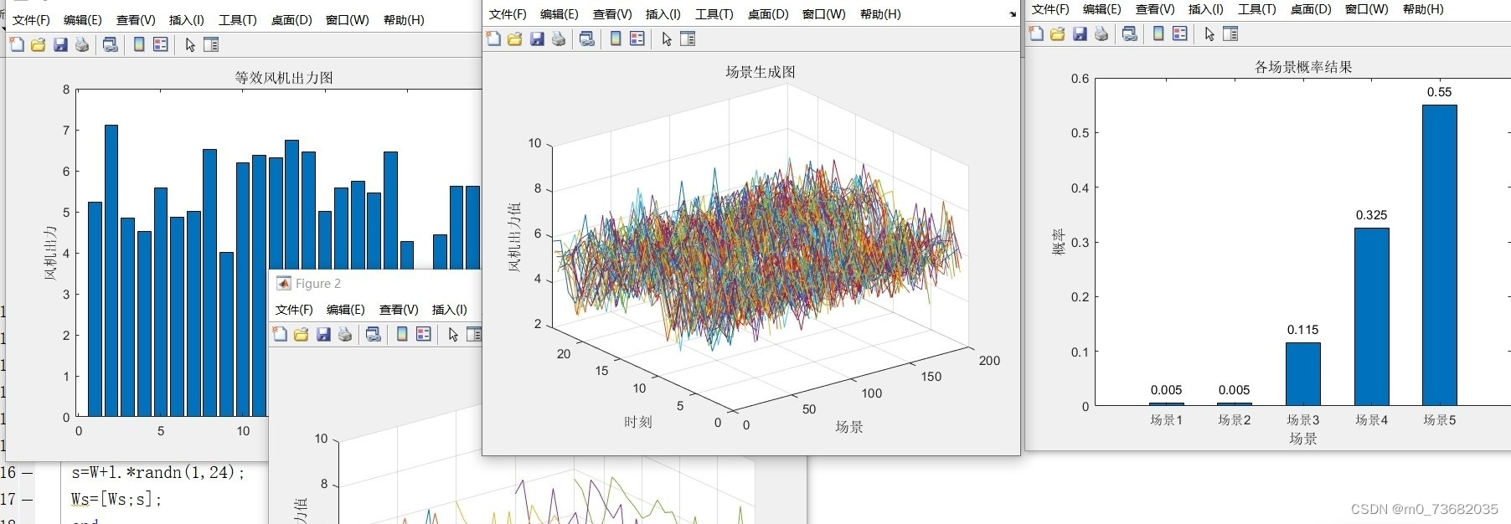Viewport: 1511px width, 524px height.
Task: Open Property Inspector in 各场景概率结果 window
Action: pyautogui.click(x=1230, y=33)
